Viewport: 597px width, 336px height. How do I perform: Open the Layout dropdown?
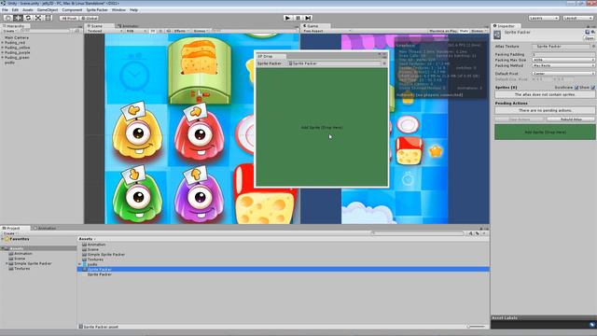point(577,18)
